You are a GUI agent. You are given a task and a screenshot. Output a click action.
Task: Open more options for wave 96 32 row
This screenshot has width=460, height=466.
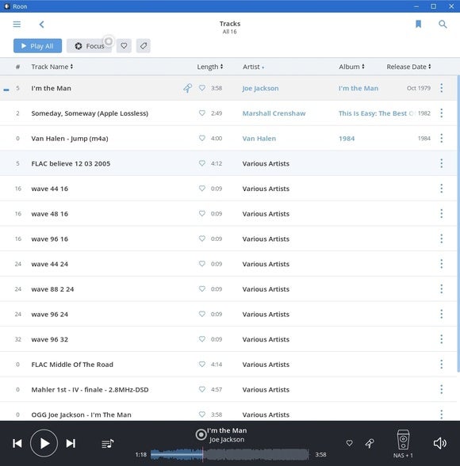pos(442,339)
